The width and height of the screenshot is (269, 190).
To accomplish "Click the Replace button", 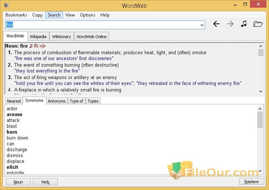I will 251,182.
